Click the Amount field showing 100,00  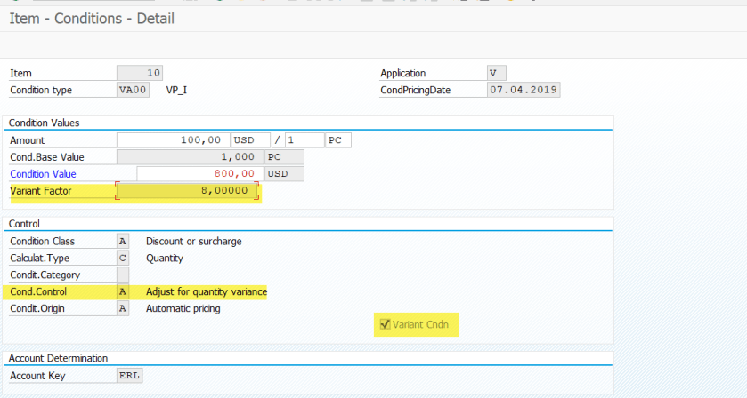click(x=174, y=140)
